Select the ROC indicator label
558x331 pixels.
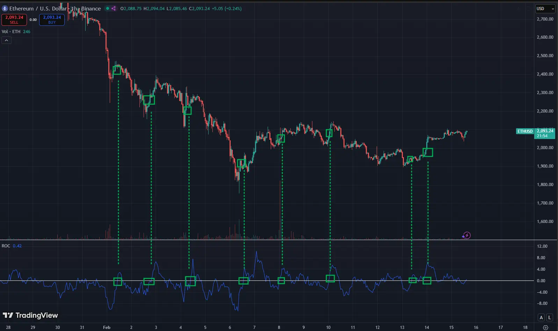click(x=6, y=246)
